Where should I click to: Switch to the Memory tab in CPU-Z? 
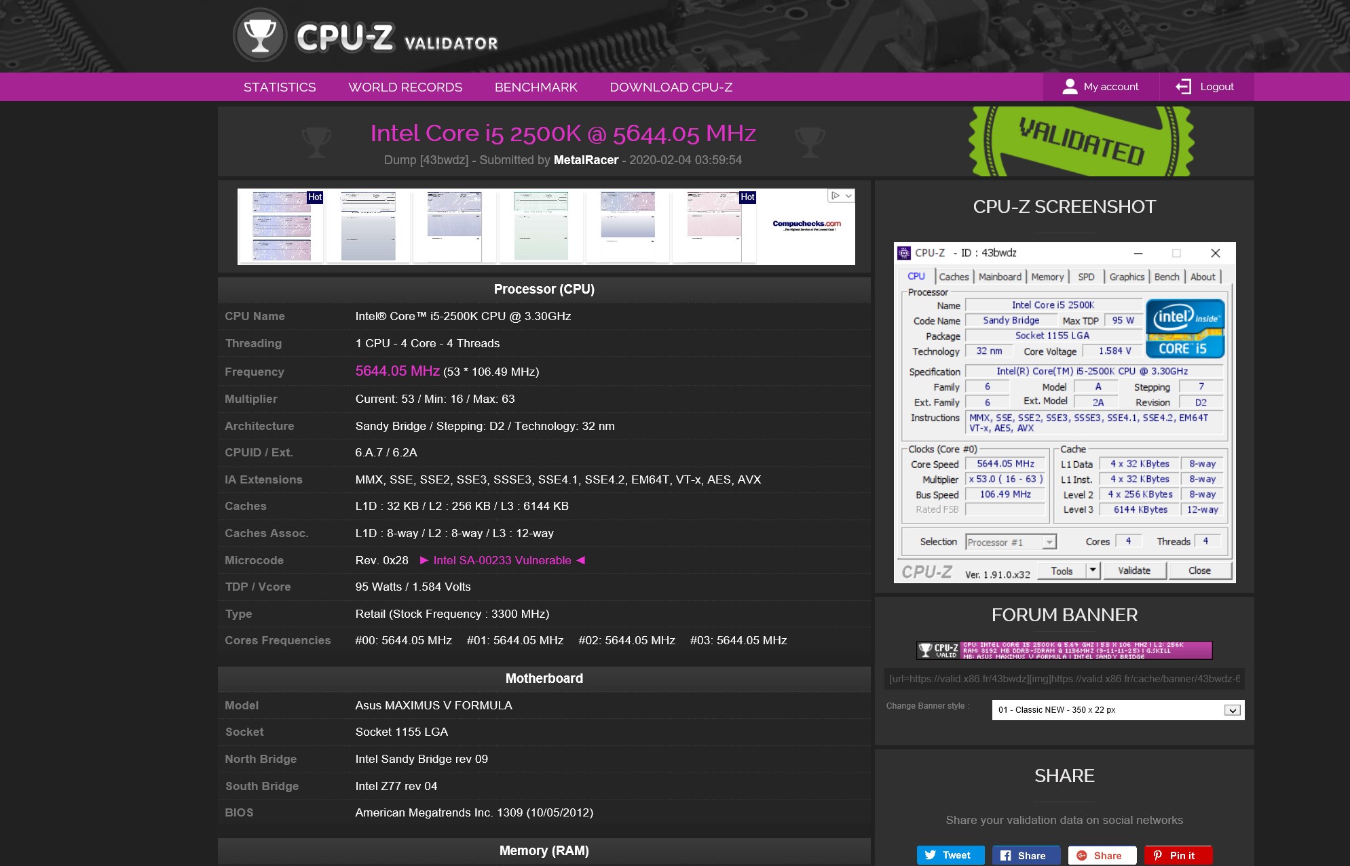point(1047,277)
